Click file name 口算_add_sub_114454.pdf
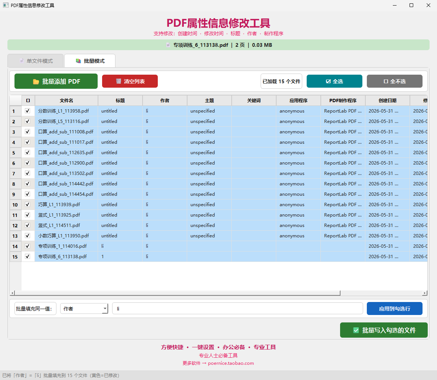The height and width of the screenshot is (380, 437). (x=66, y=194)
